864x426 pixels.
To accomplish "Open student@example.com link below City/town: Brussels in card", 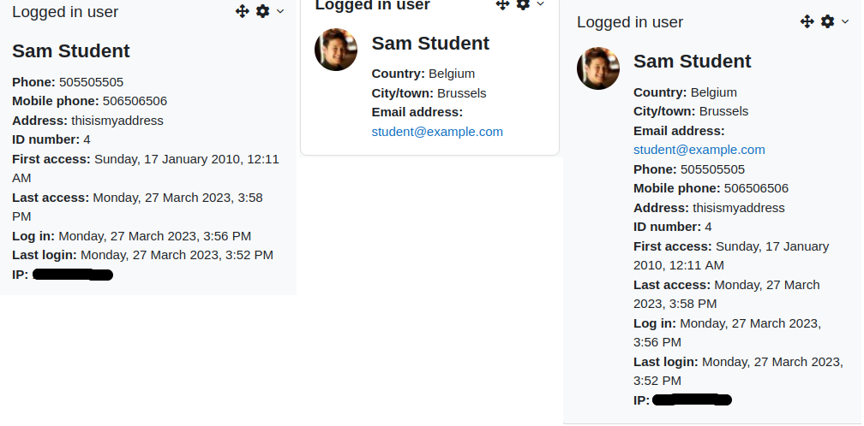I will point(437,132).
